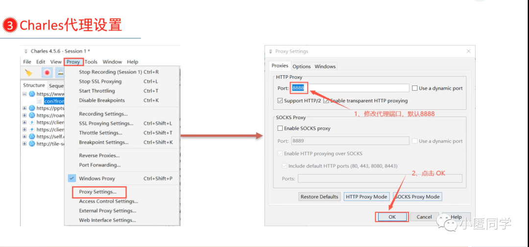529x247 pixels.
Task: Click the Ports input field
Action: pos(380,179)
